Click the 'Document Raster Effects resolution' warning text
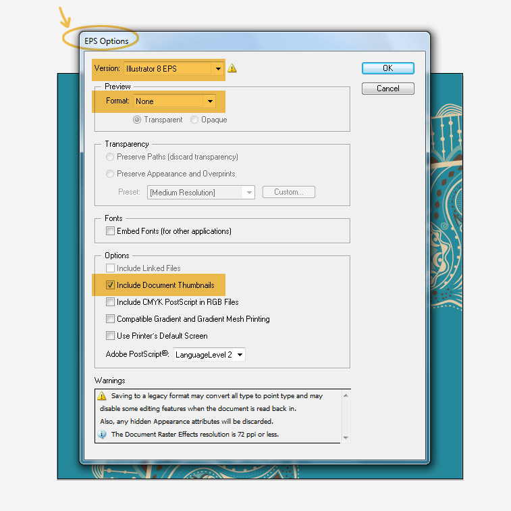This screenshot has width=511, height=511. point(195,435)
